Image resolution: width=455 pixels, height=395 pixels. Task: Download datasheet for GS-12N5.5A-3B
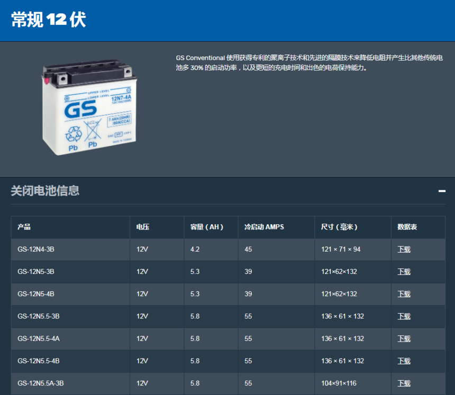(404, 383)
